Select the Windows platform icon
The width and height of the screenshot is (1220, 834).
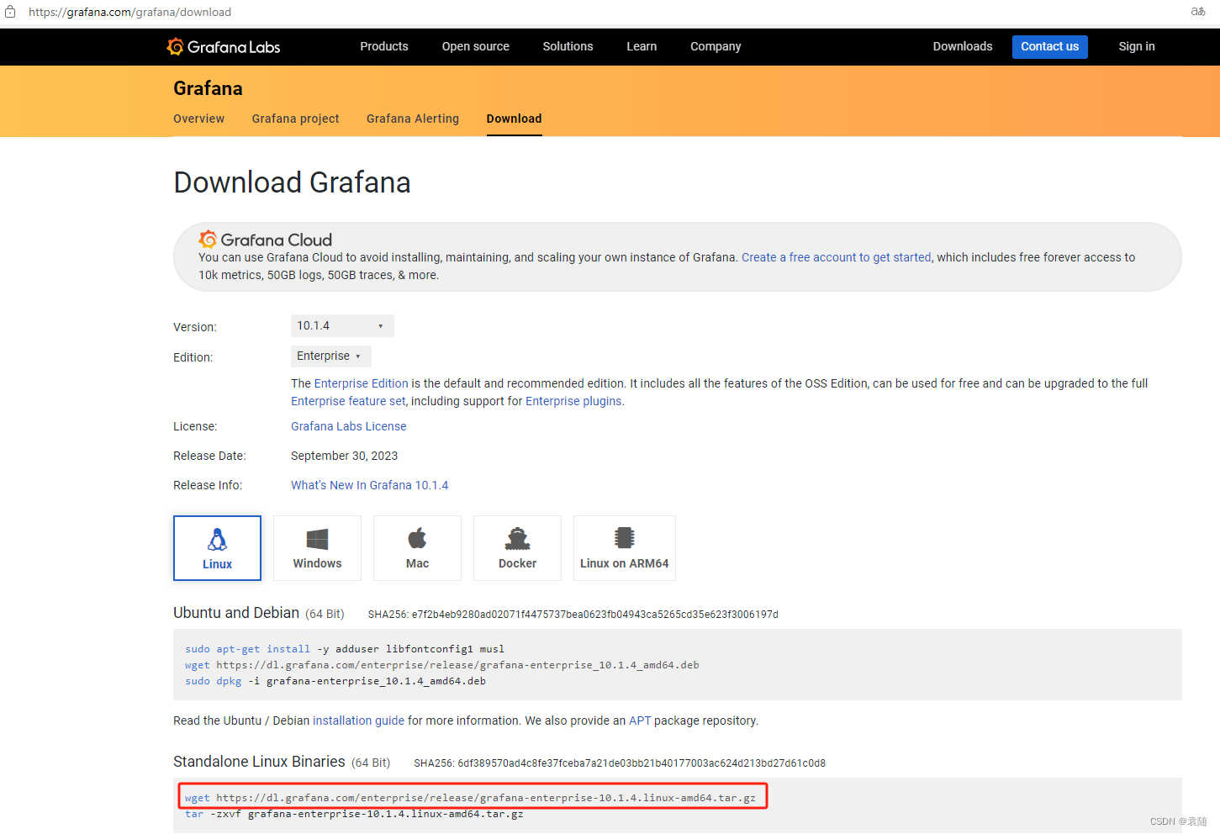[317, 547]
